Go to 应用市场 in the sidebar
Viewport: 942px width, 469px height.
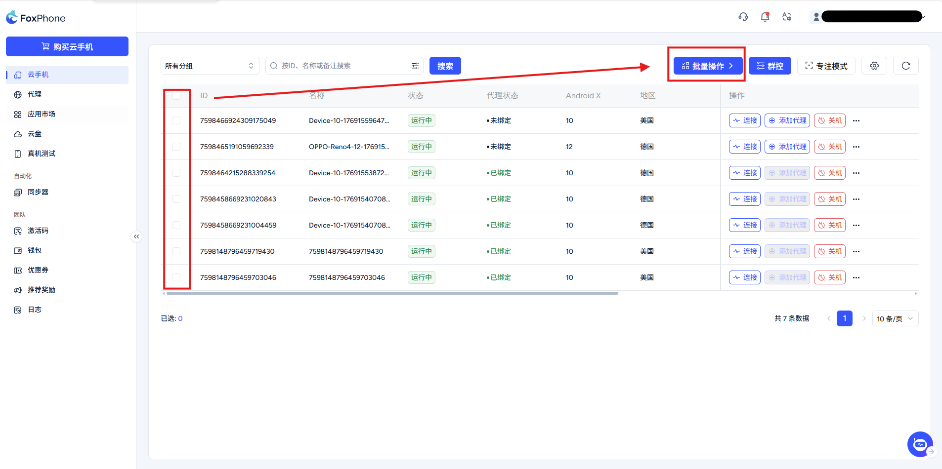pos(42,114)
